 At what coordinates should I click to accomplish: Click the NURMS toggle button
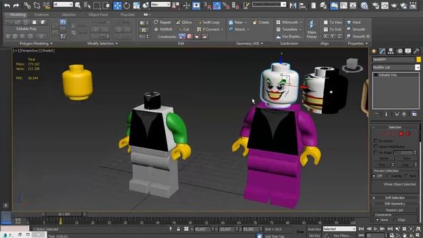pos(163,29)
